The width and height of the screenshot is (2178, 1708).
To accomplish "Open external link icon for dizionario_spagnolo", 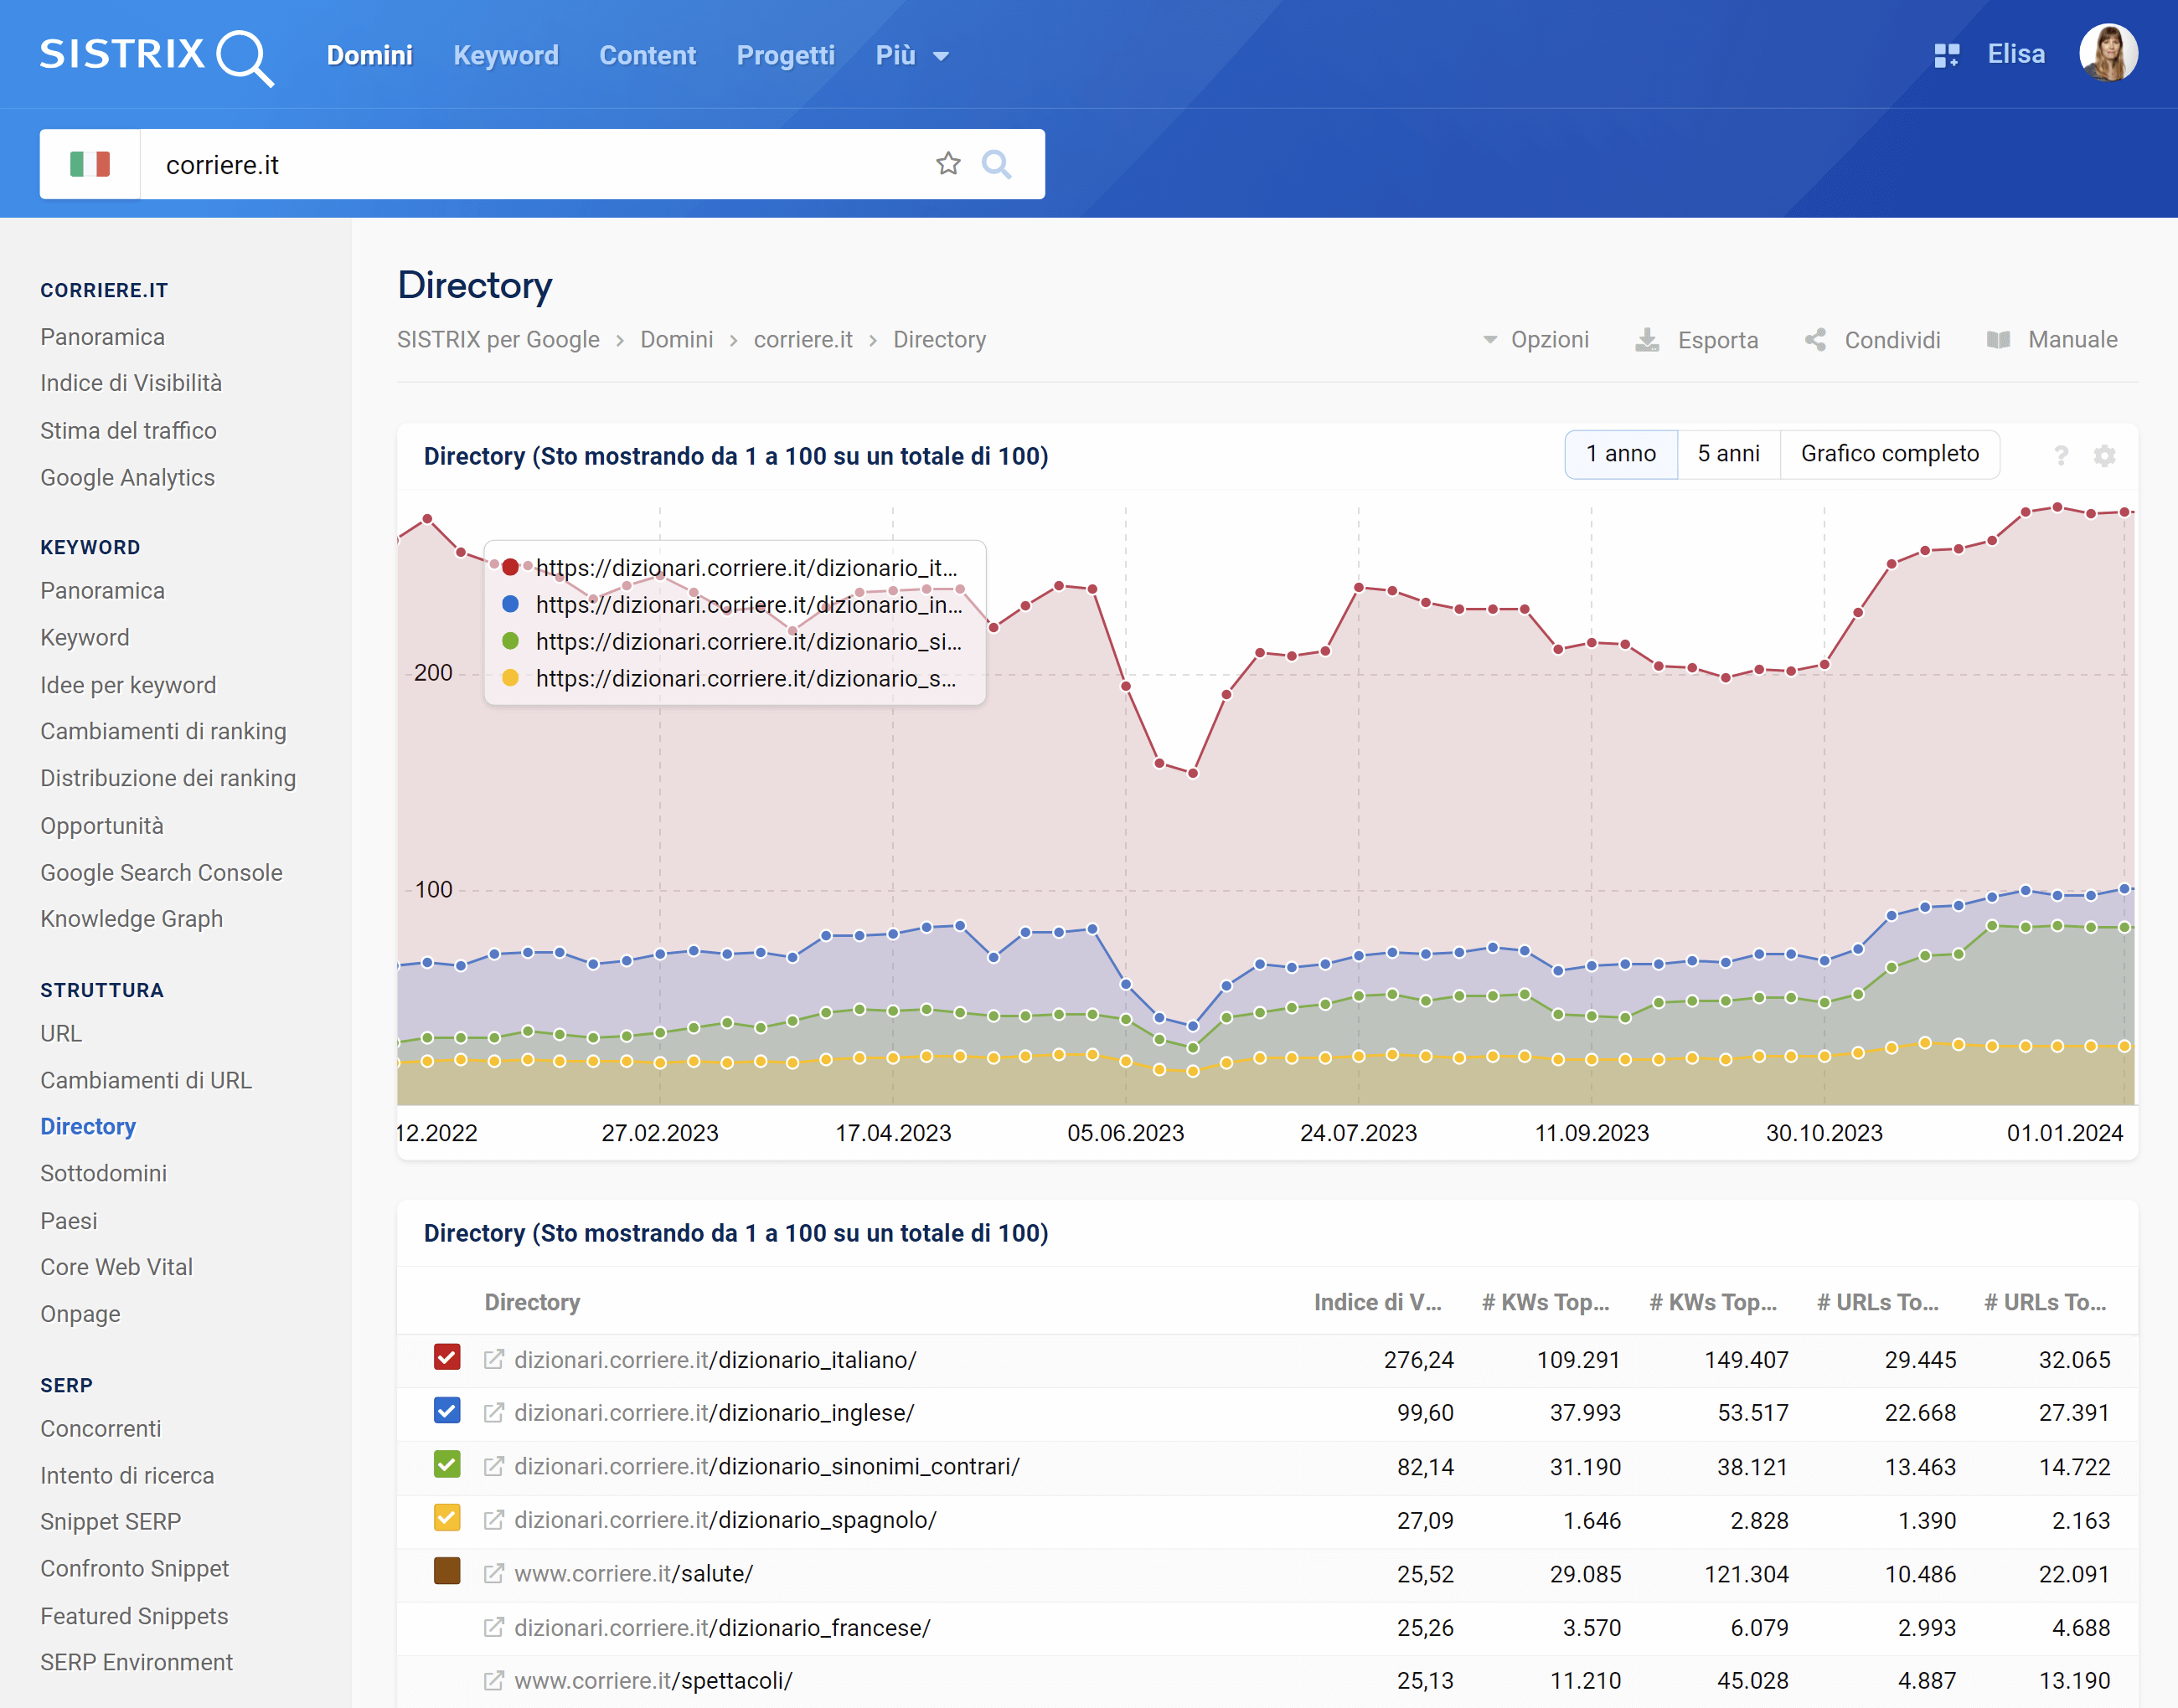I will (493, 1520).
